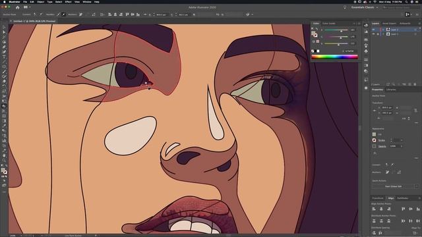
Task: Click the Opacity link in Appearance
Action: pos(382,146)
